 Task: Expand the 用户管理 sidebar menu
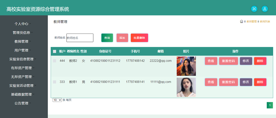tap(23, 50)
